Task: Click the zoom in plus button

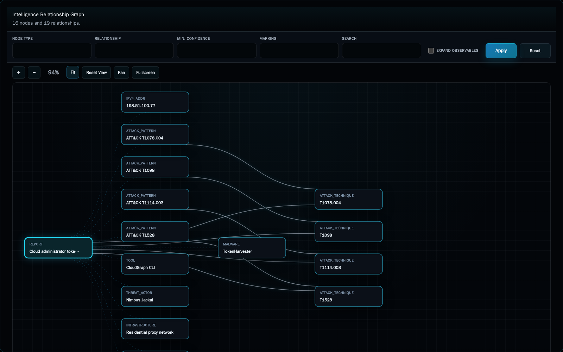Action: [x=19, y=73]
